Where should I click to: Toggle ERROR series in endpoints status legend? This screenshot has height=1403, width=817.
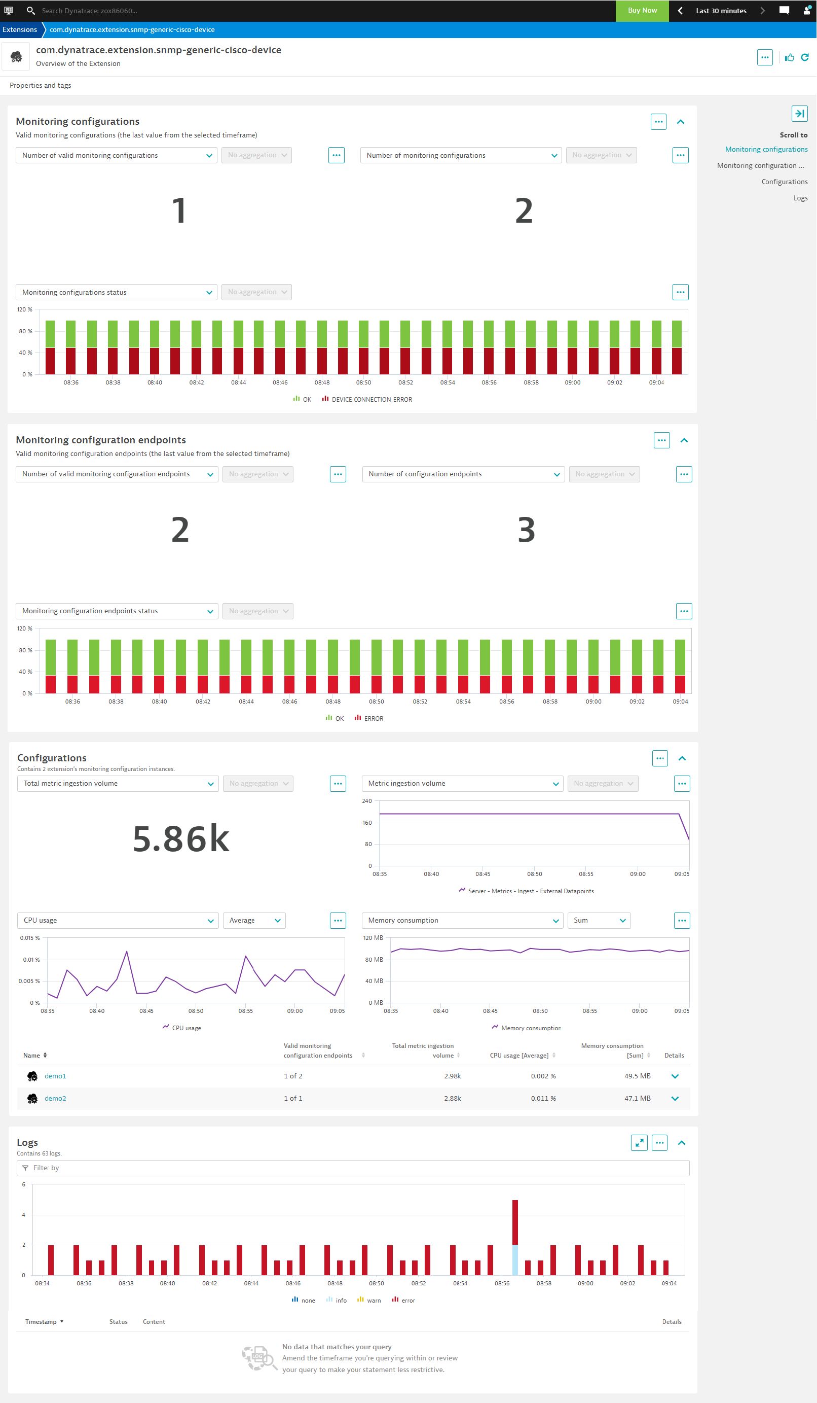click(x=369, y=718)
